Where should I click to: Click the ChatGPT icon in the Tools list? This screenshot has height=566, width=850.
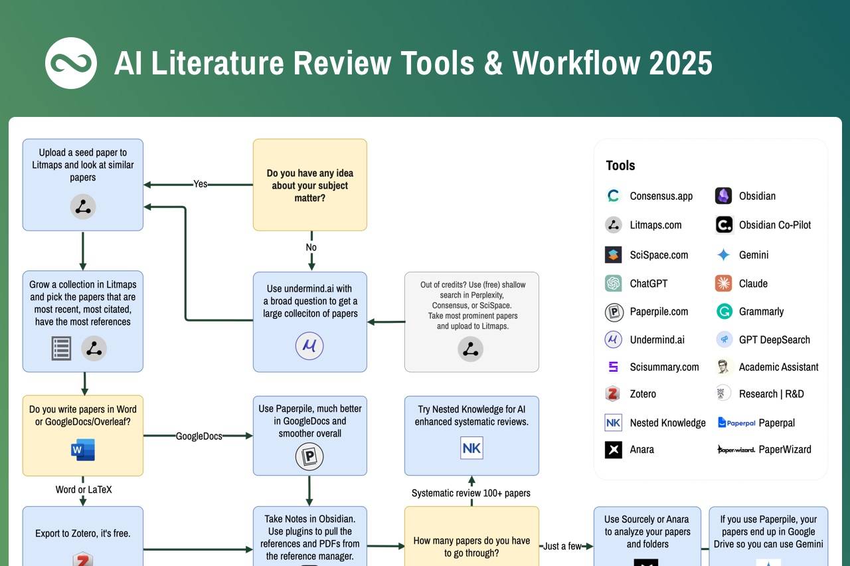pos(614,284)
